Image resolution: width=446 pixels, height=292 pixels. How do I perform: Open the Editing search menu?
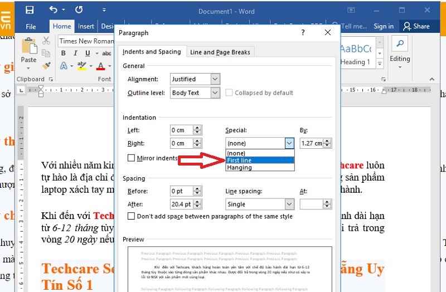[x=400, y=52]
